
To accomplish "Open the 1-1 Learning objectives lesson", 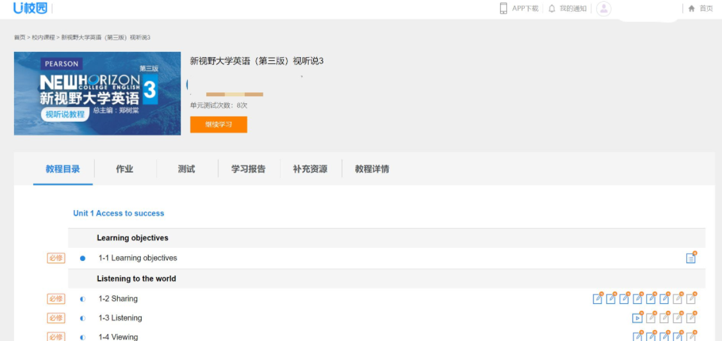I will (x=138, y=258).
